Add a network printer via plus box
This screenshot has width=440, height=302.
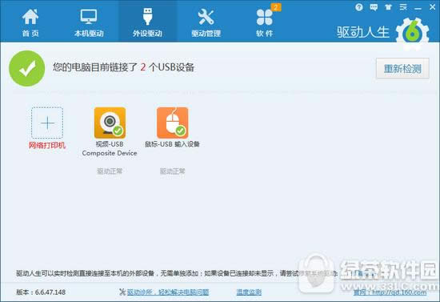pos(47,123)
